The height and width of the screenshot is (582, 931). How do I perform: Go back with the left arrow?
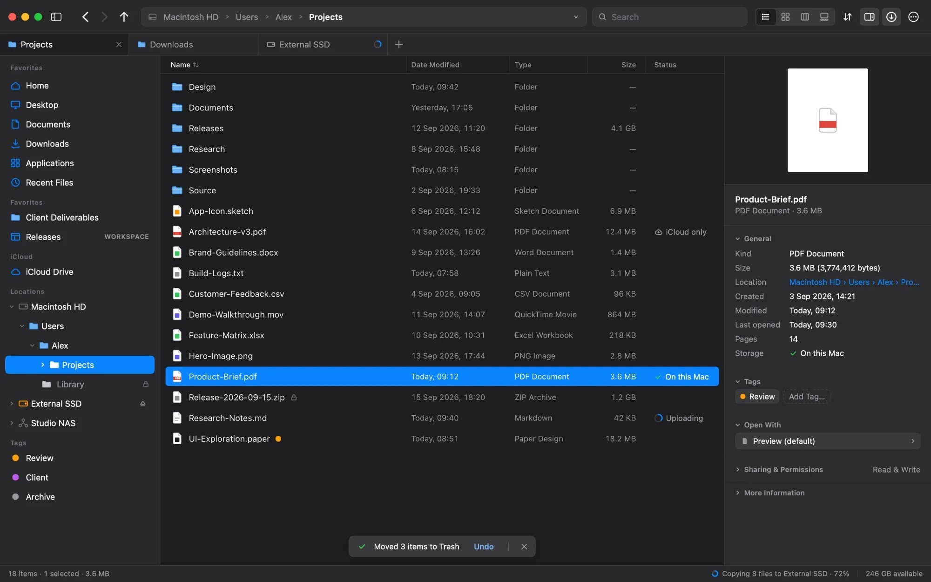[86, 17]
